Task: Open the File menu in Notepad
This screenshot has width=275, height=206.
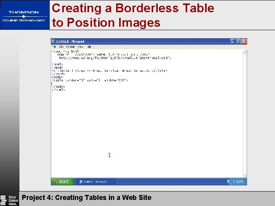Action: coord(54,47)
